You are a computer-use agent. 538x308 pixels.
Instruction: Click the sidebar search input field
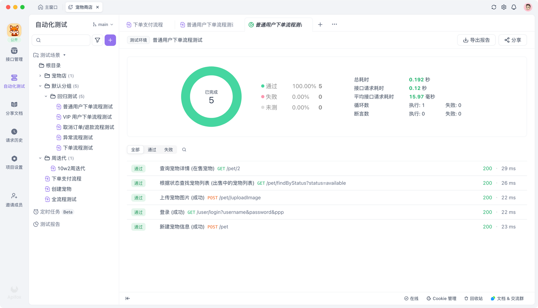(61, 40)
